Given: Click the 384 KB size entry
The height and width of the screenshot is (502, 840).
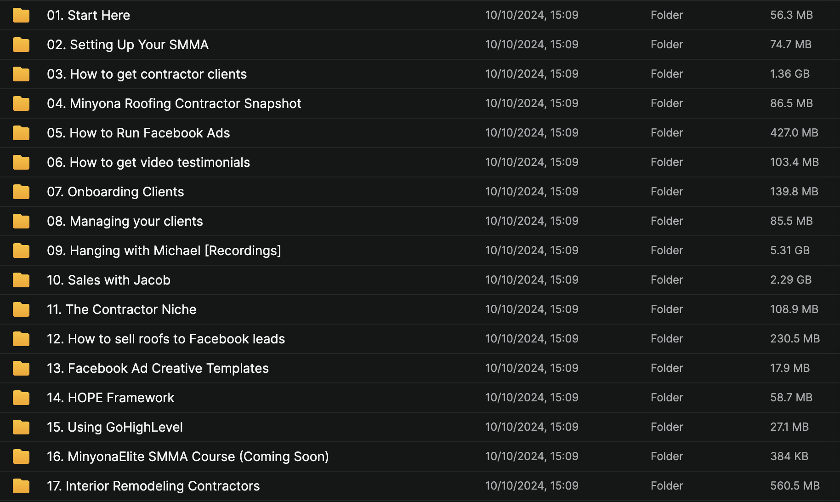Looking at the screenshot, I should [789, 456].
